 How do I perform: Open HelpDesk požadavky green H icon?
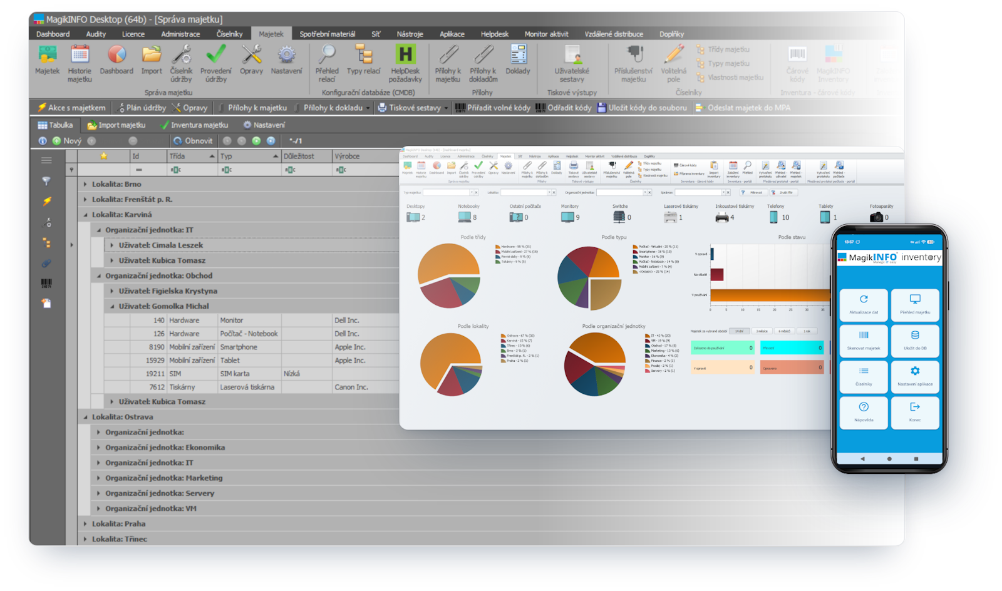pos(405,54)
